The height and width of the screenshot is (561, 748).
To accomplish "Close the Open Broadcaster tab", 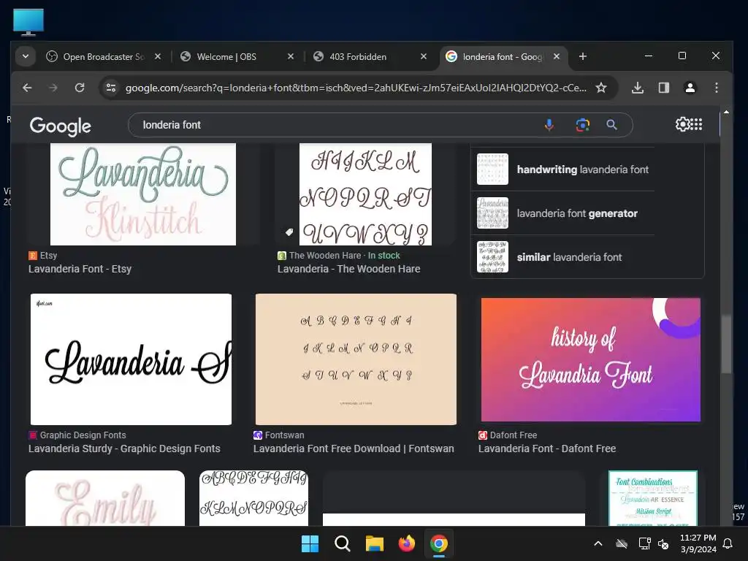I will 158,56.
